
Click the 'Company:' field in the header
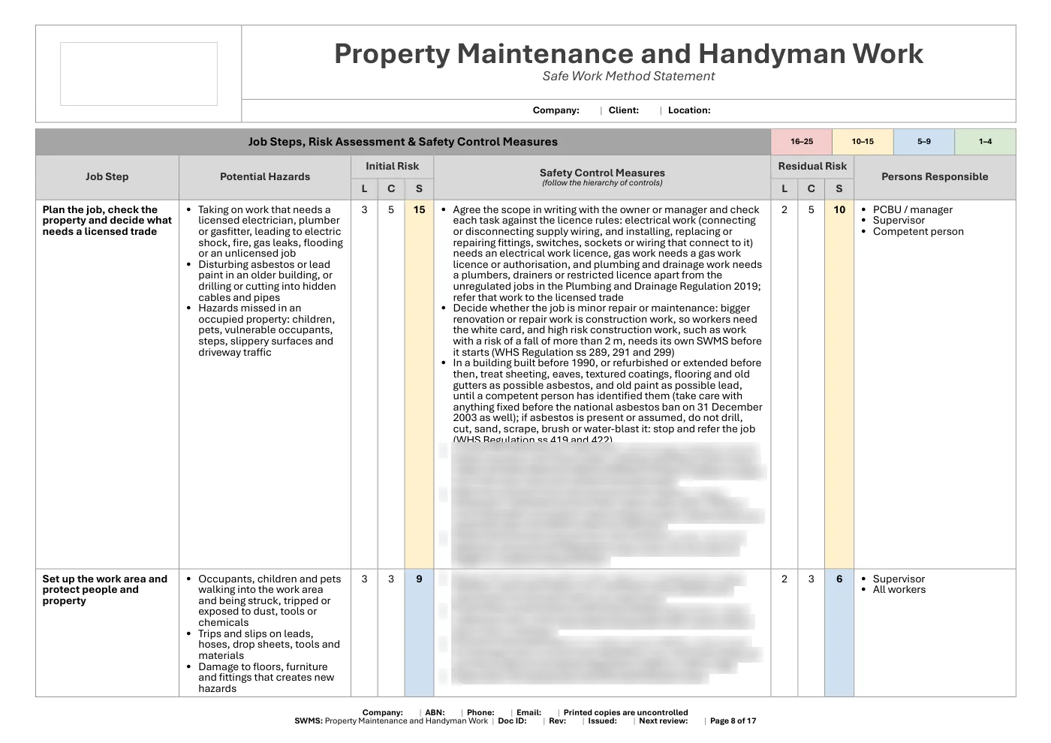[556, 110]
